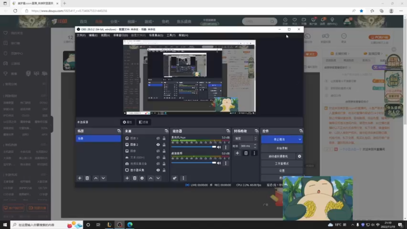
Task: Add a new source with the plus icon
Action: pos(127,178)
